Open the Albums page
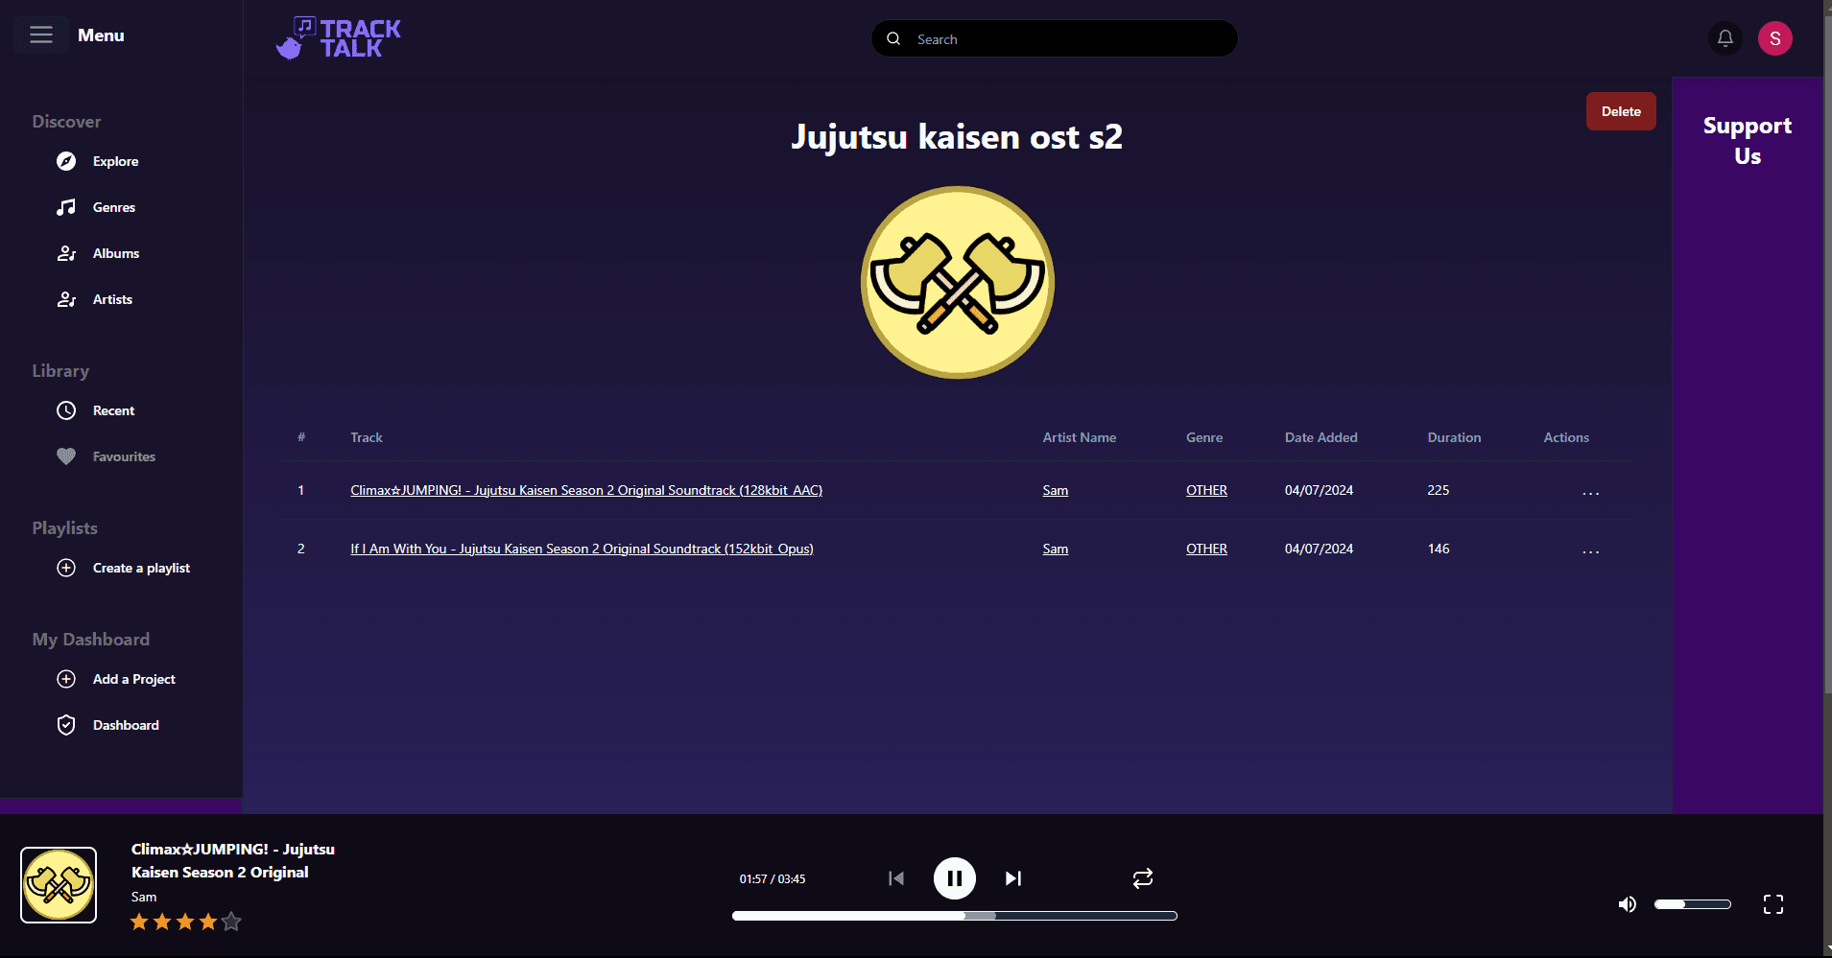 tap(114, 253)
